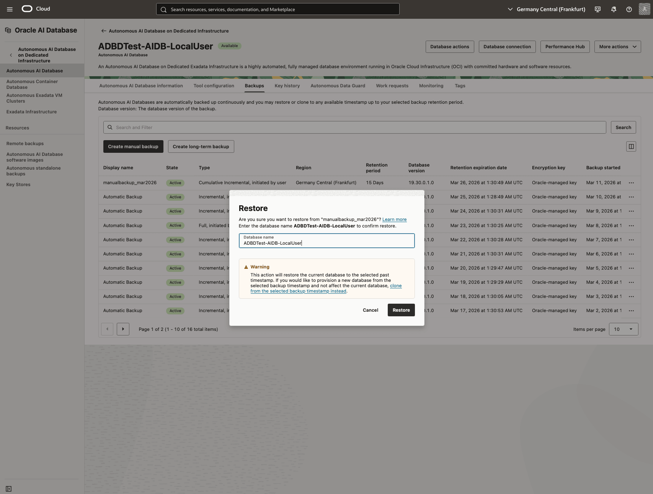Confirm with the Restore button

[x=401, y=310]
